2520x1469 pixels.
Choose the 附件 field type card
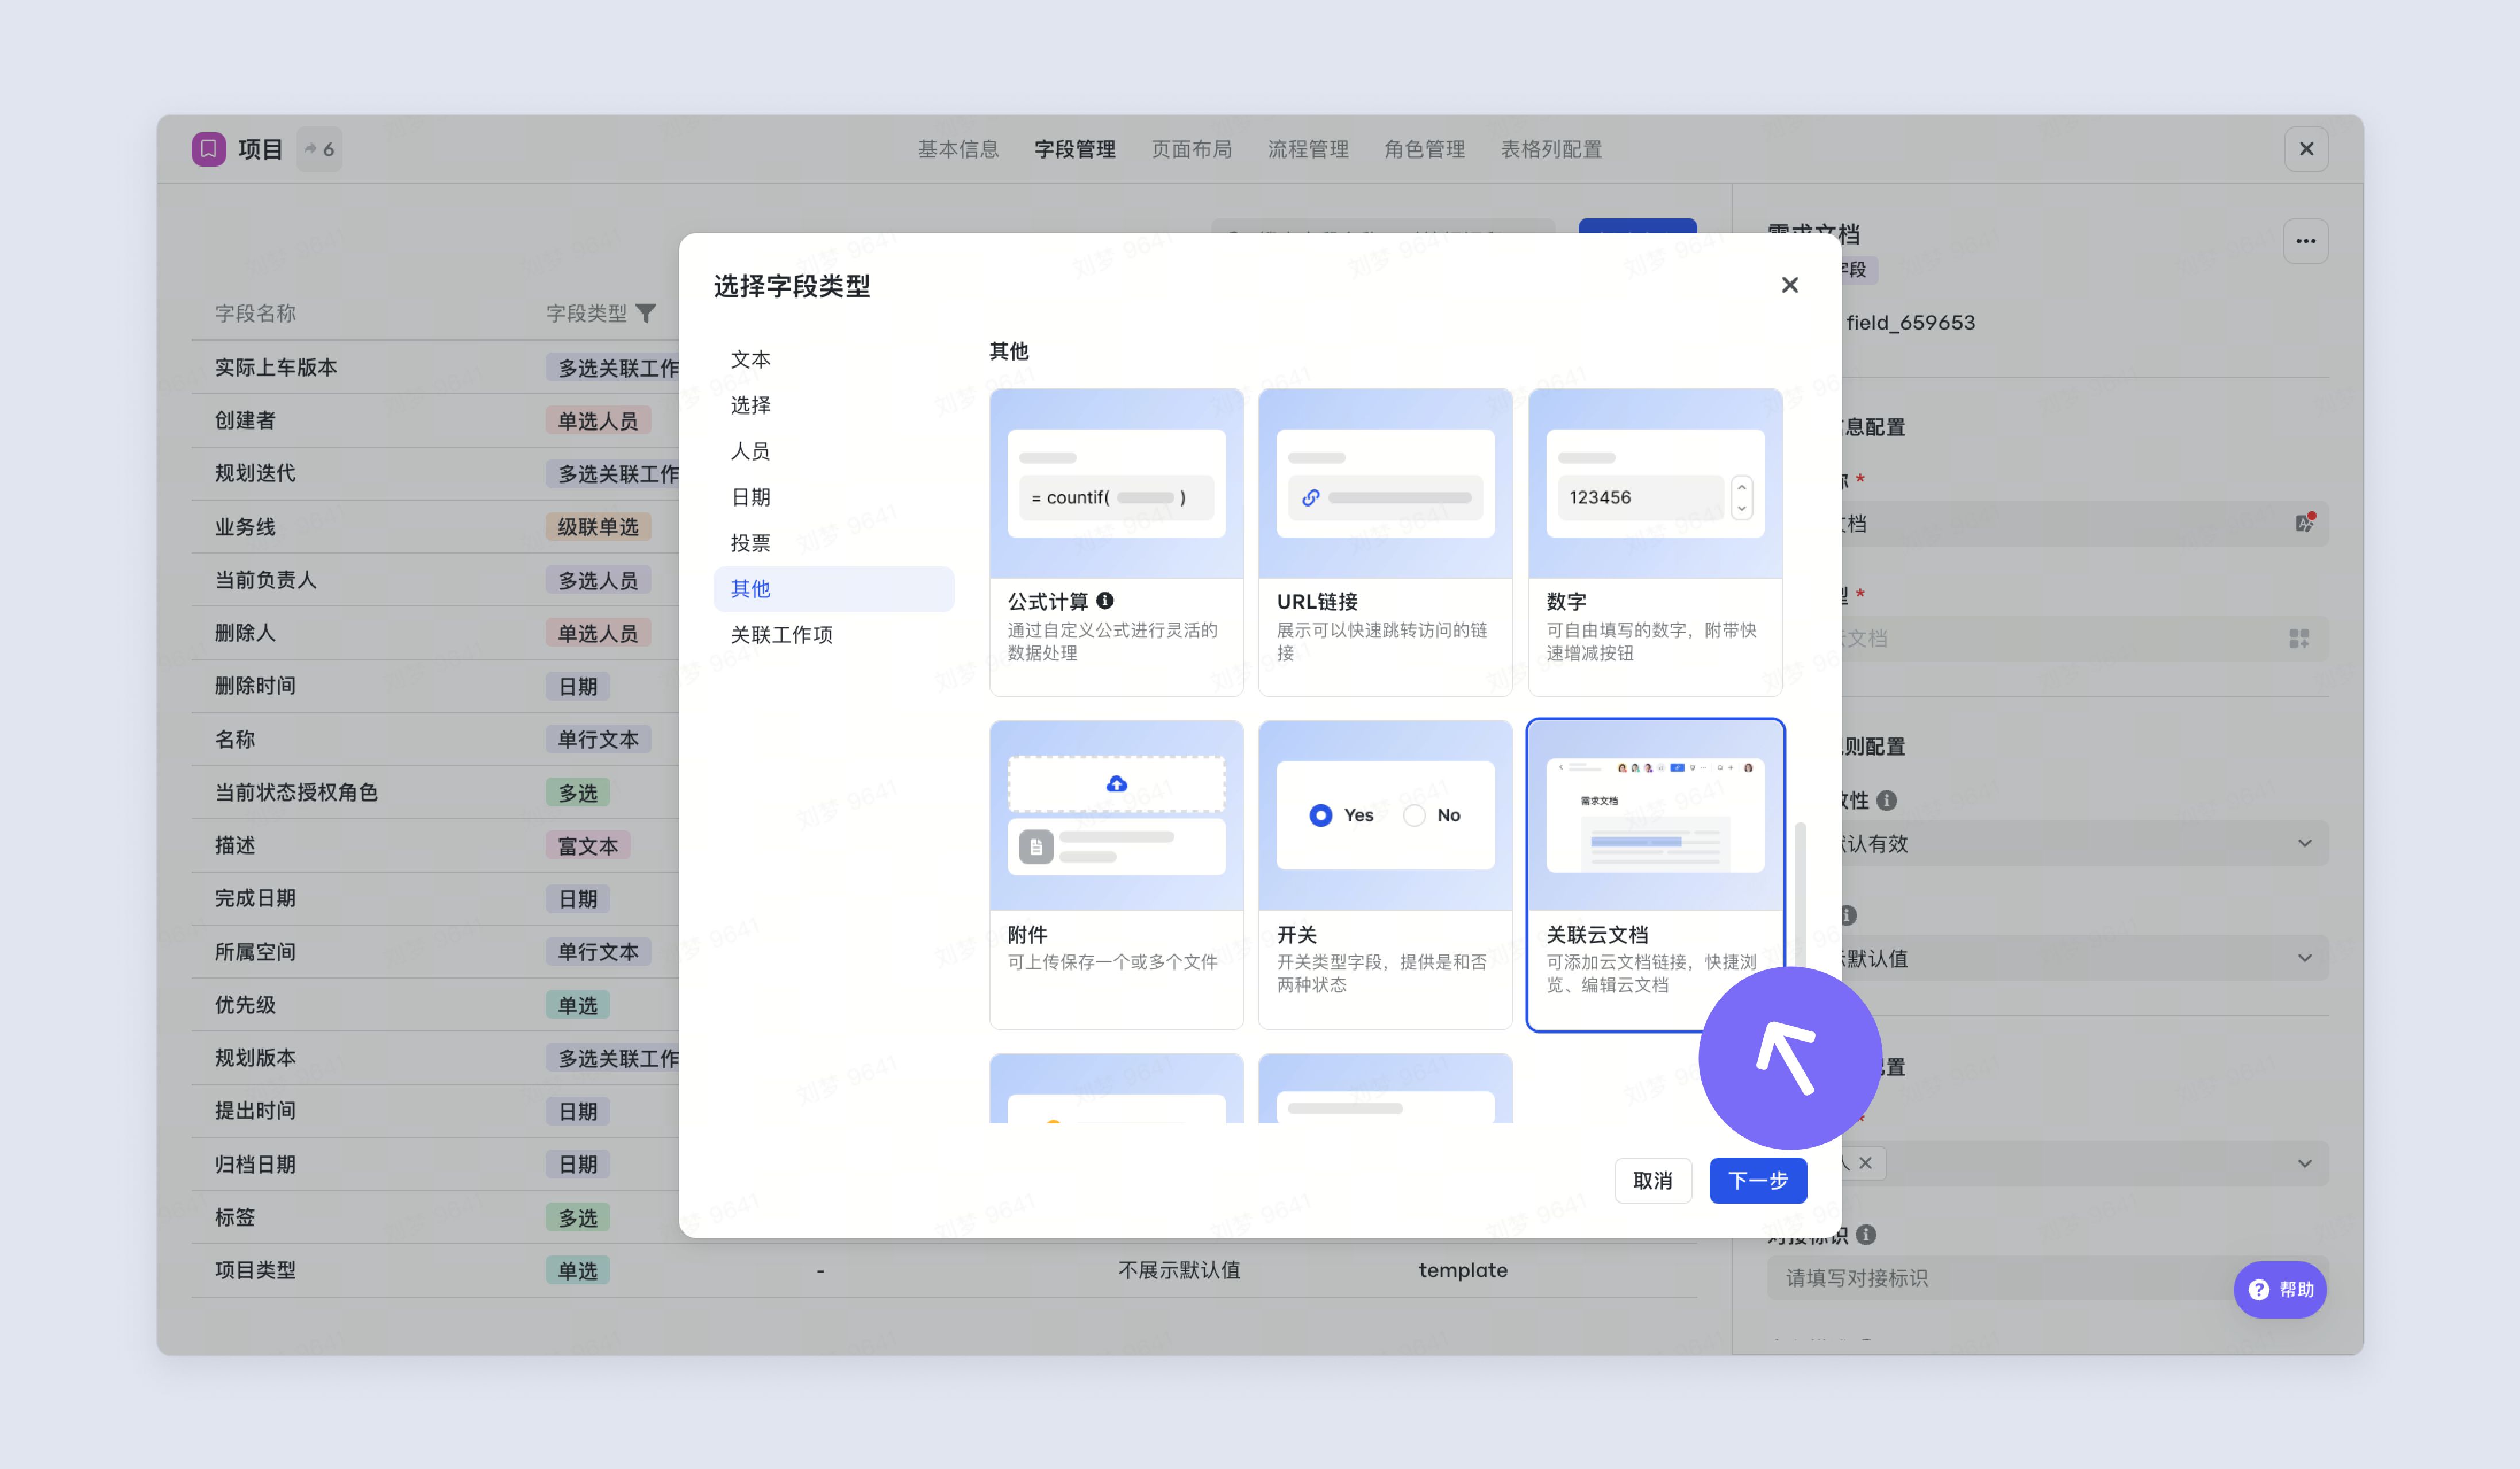1116,875
